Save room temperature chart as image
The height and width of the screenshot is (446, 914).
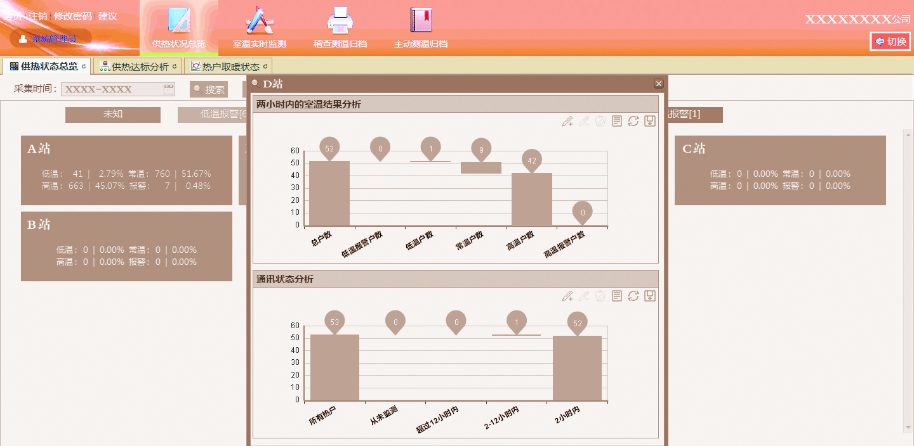[x=649, y=121]
